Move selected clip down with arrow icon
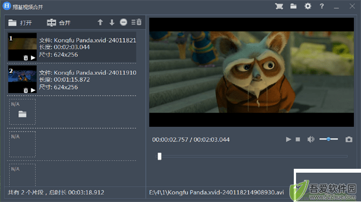 point(112,22)
